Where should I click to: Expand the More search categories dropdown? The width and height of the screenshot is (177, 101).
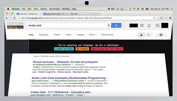(x=93, y=35)
